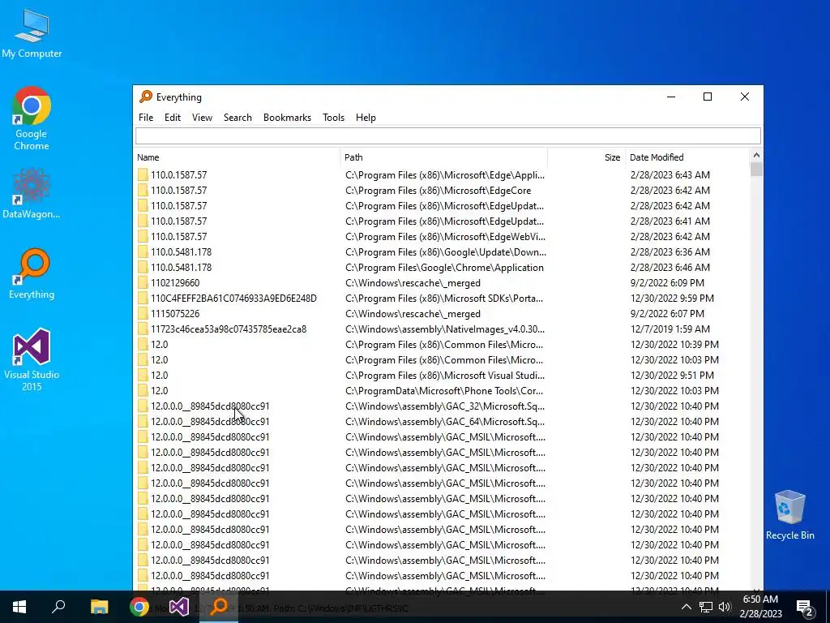
Task: Select 11723c46cea53a98c07435785eae2ca8 folder name
Action: (x=229, y=329)
